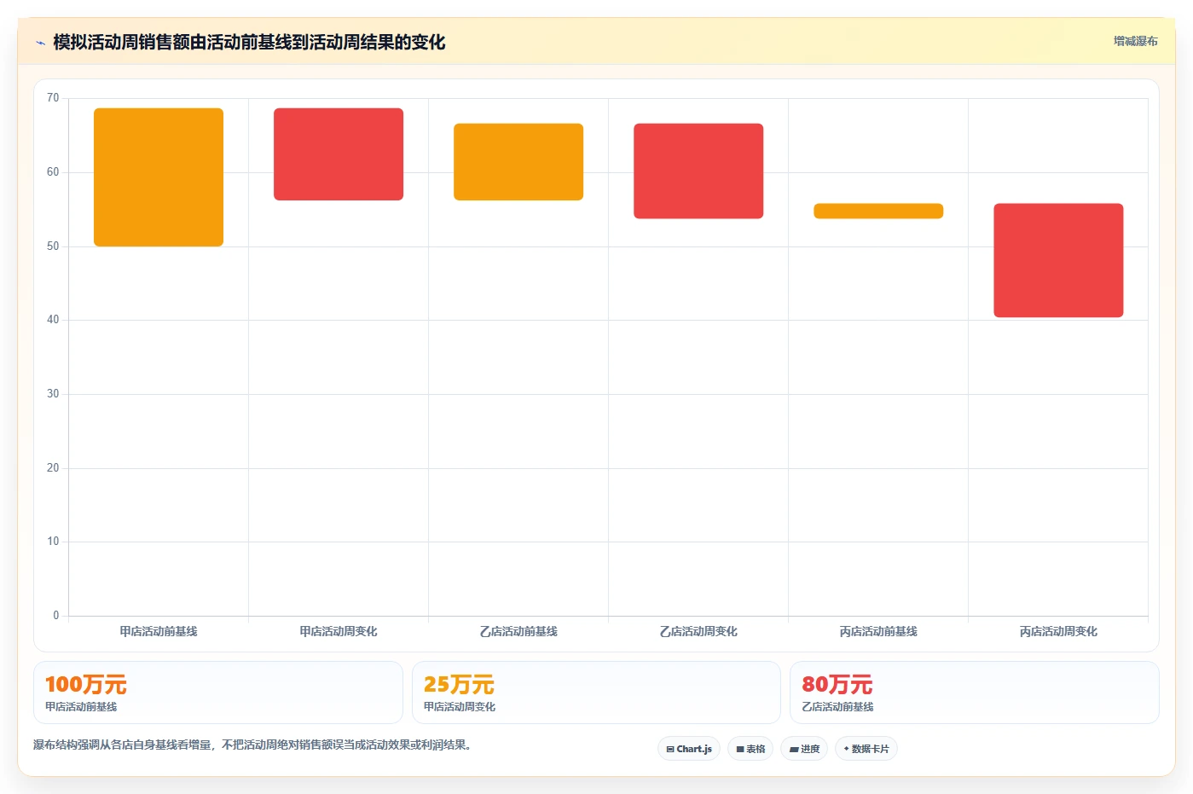The image size is (1193, 794).
Task: Click the orange 乙店活动前基线 bar
Action: click(x=518, y=162)
